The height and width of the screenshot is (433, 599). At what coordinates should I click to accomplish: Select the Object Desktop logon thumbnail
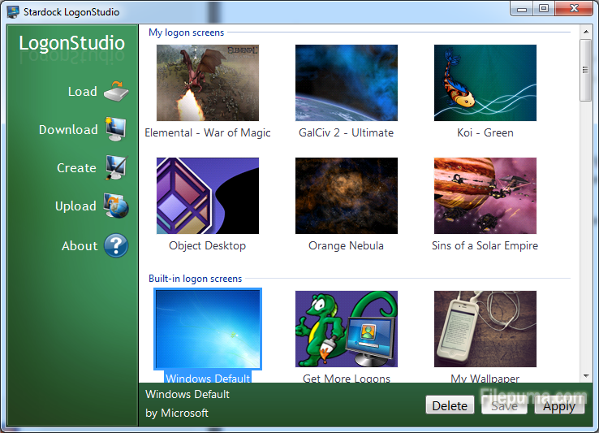pos(207,196)
